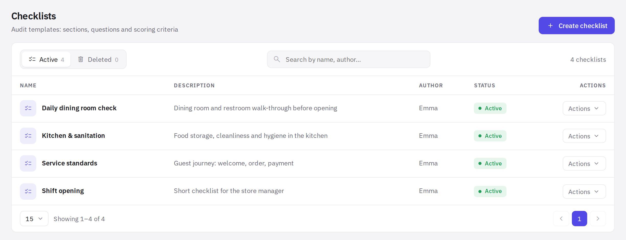The height and width of the screenshot is (240, 626).
Task: Click checklist icon beside Kitchen & sanitation
Action: point(28,136)
